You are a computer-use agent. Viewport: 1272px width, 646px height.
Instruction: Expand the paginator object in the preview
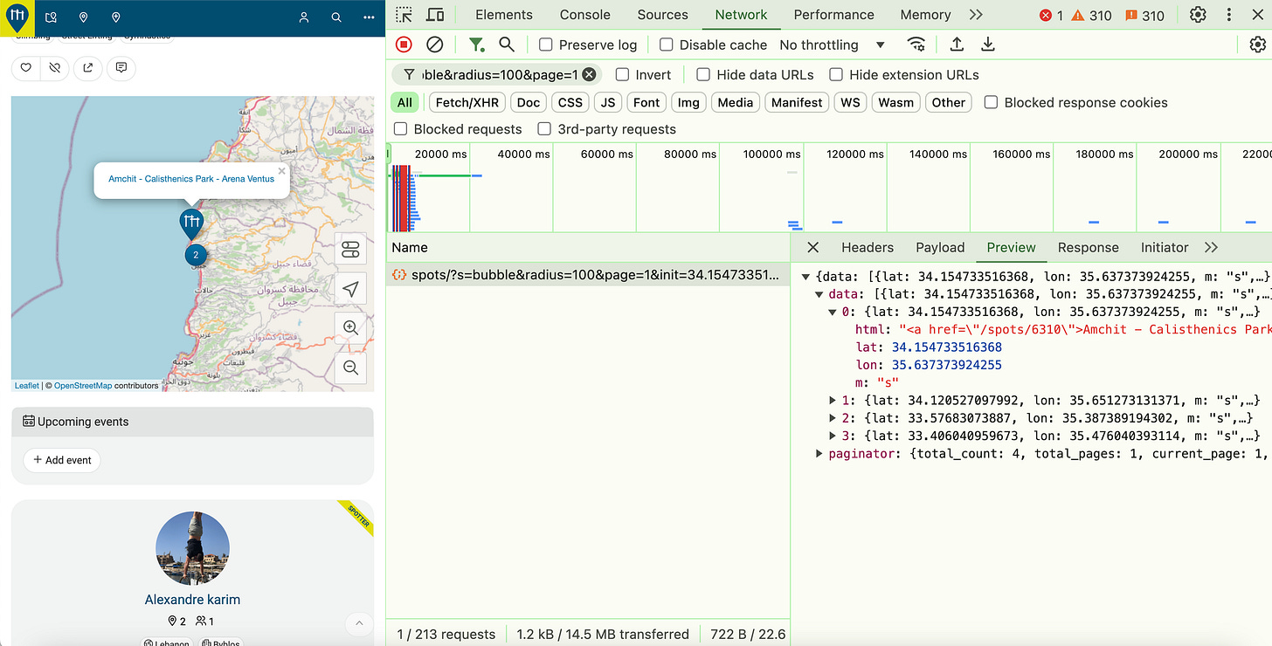819,454
